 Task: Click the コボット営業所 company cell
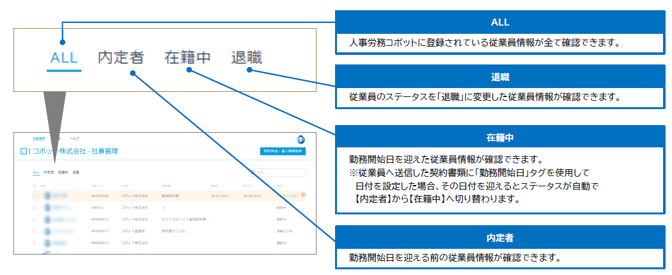tap(132, 231)
